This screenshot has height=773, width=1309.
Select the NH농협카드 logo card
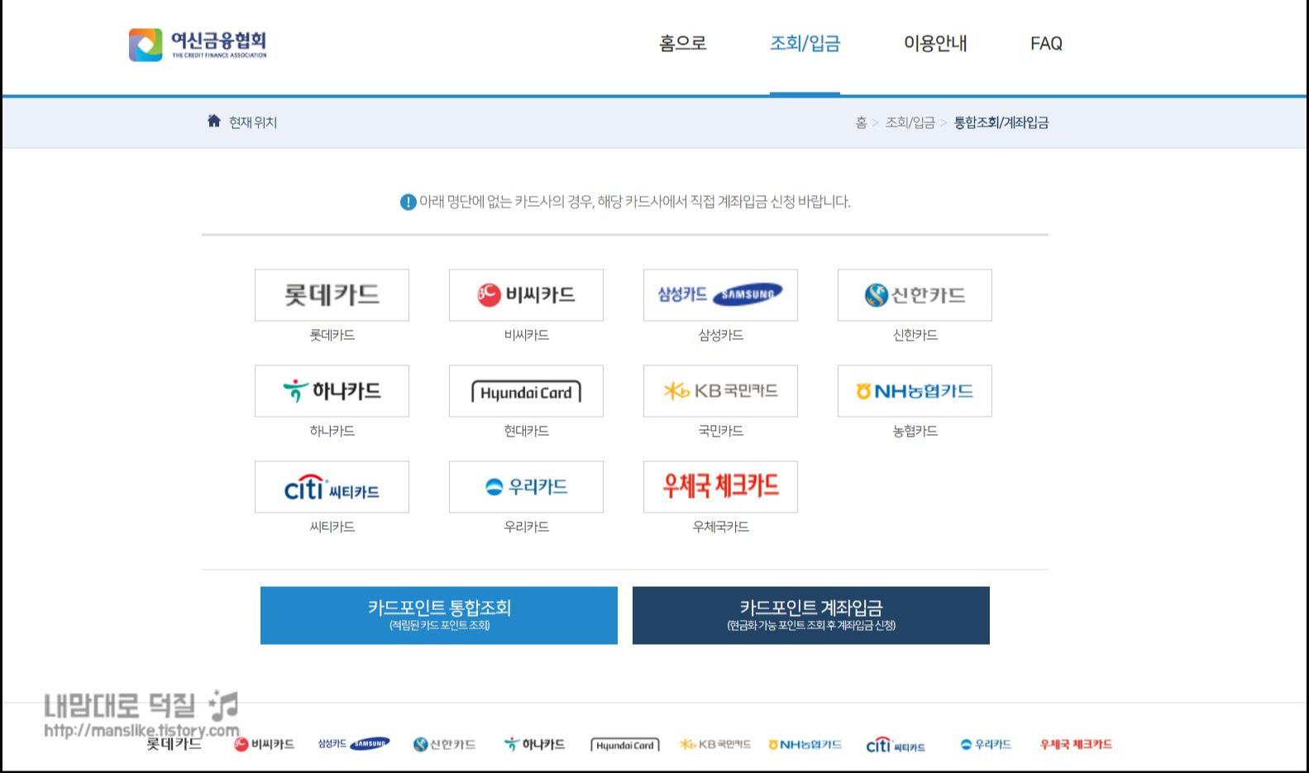(x=915, y=391)
